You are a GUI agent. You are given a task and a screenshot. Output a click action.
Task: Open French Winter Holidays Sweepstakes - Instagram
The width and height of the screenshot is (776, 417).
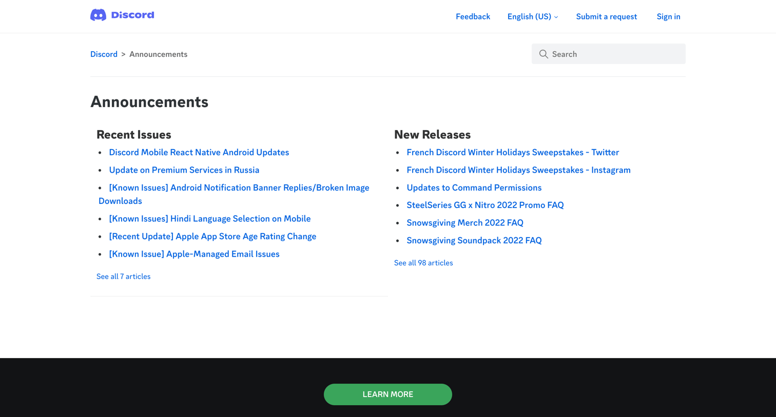pos(518,170)
